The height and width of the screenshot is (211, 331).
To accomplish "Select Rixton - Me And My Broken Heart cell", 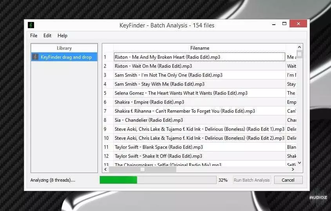I will tap(199, 57).
